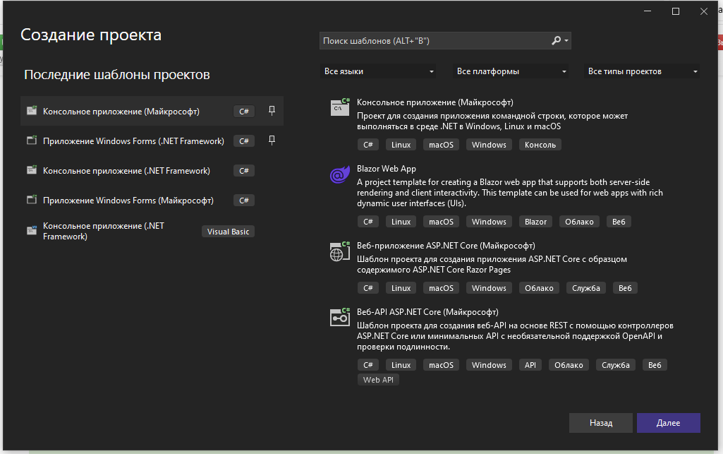Toggle the pin for Приложение Windows Forms (.NET Framework)
The height and width of the screenshot is (454, 723).
(x=272, y=141)
